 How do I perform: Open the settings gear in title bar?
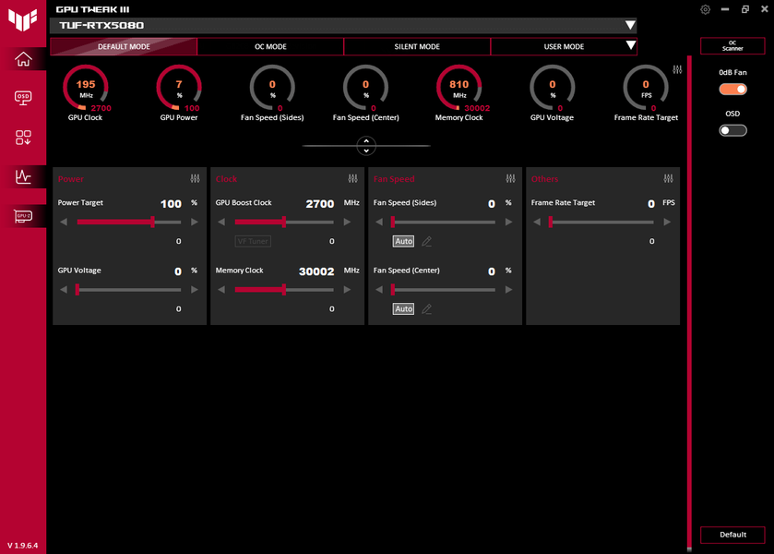[706, 9]
